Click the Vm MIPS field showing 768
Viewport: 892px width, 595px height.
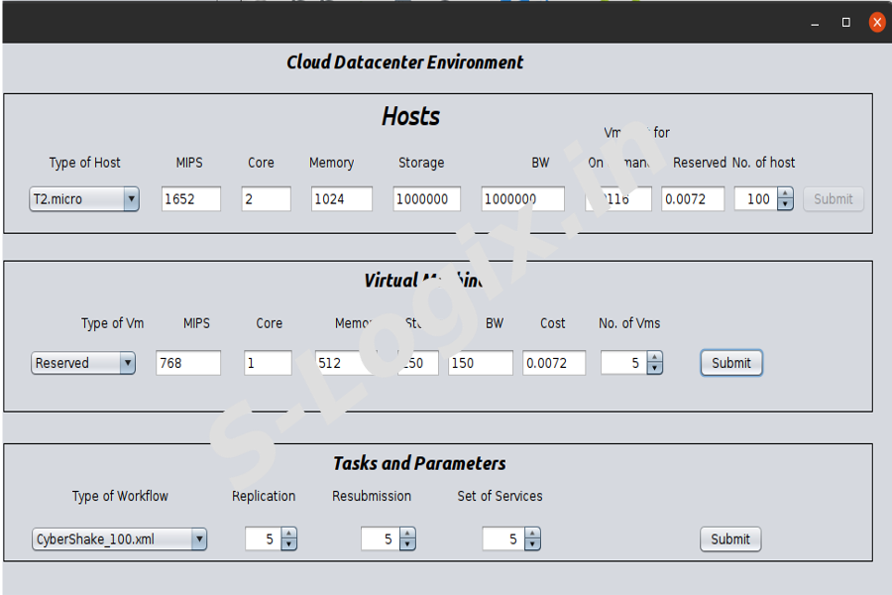click(x=188, y=363)
